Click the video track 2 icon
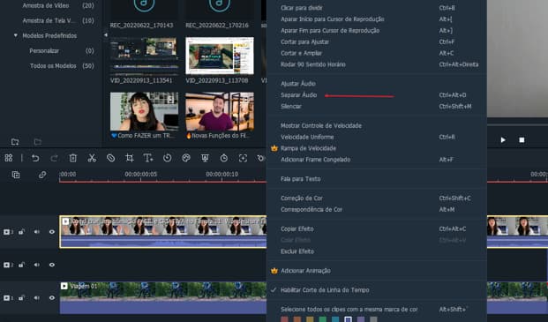 point(7,265)
